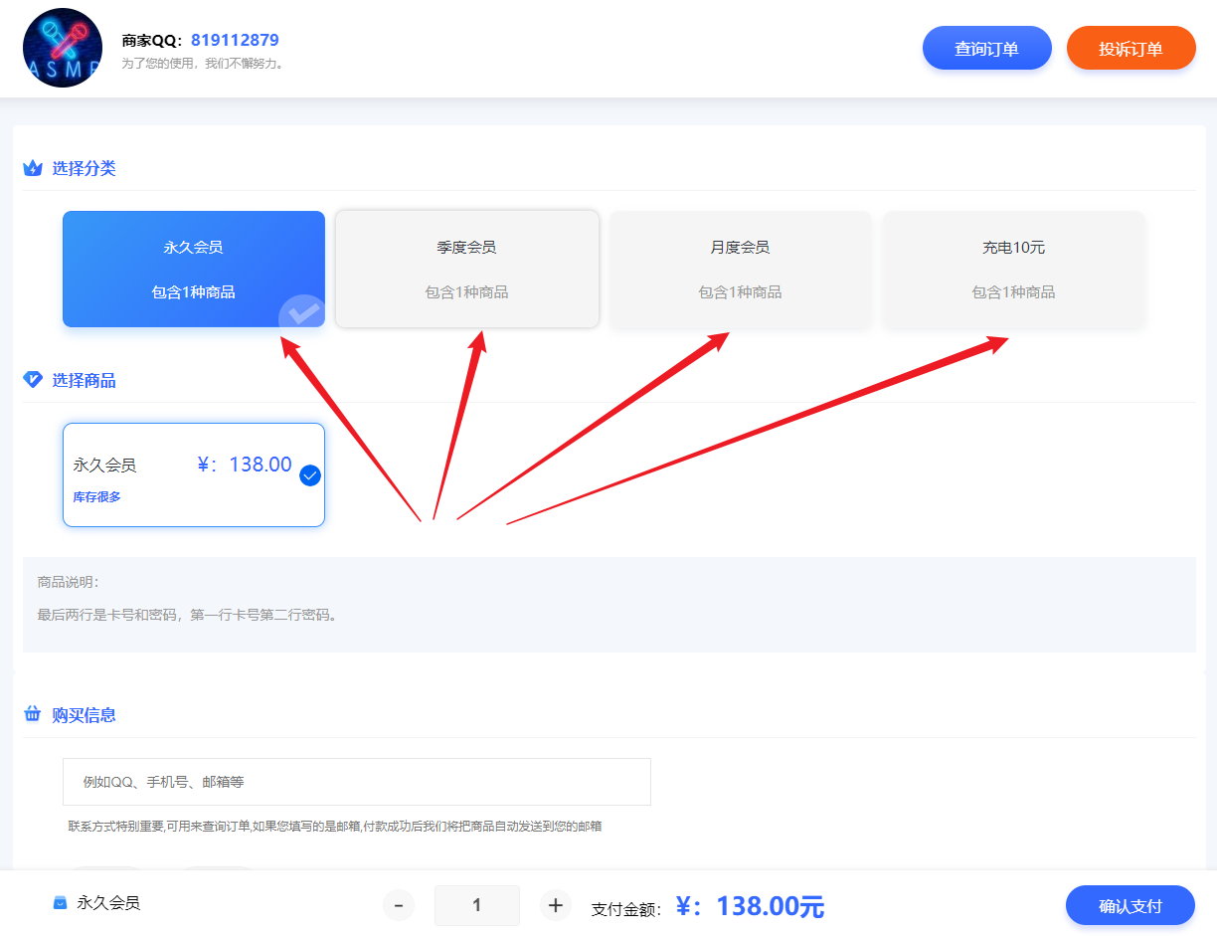Open the 投诉订单 complaint button
1217x936 pixels.
pos(1130,49)
